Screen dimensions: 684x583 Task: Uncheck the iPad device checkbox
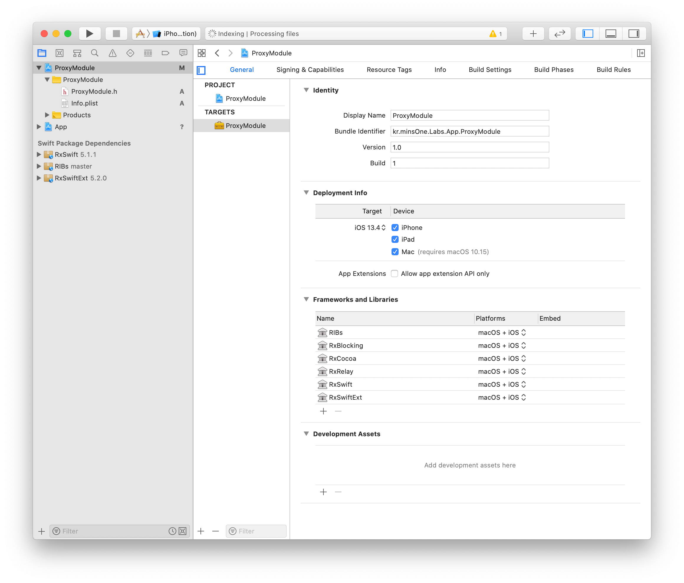point(395,240)
